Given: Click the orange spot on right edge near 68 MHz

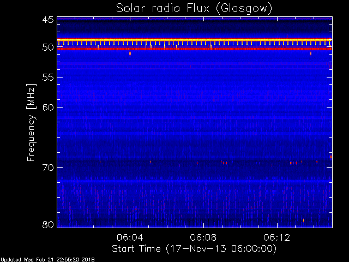Looking at the screenshot, I should [x=331, y=157].
